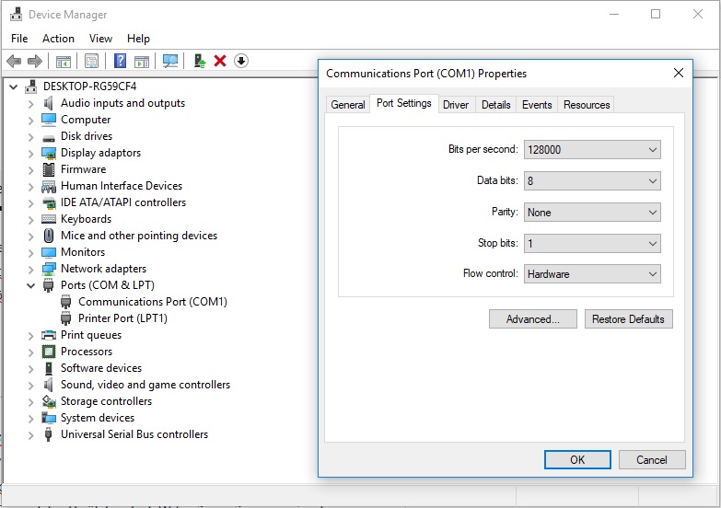Click Show/Hide console tree toolbar icon
Screen dimensions: 721x508
[x=64, y=61]
